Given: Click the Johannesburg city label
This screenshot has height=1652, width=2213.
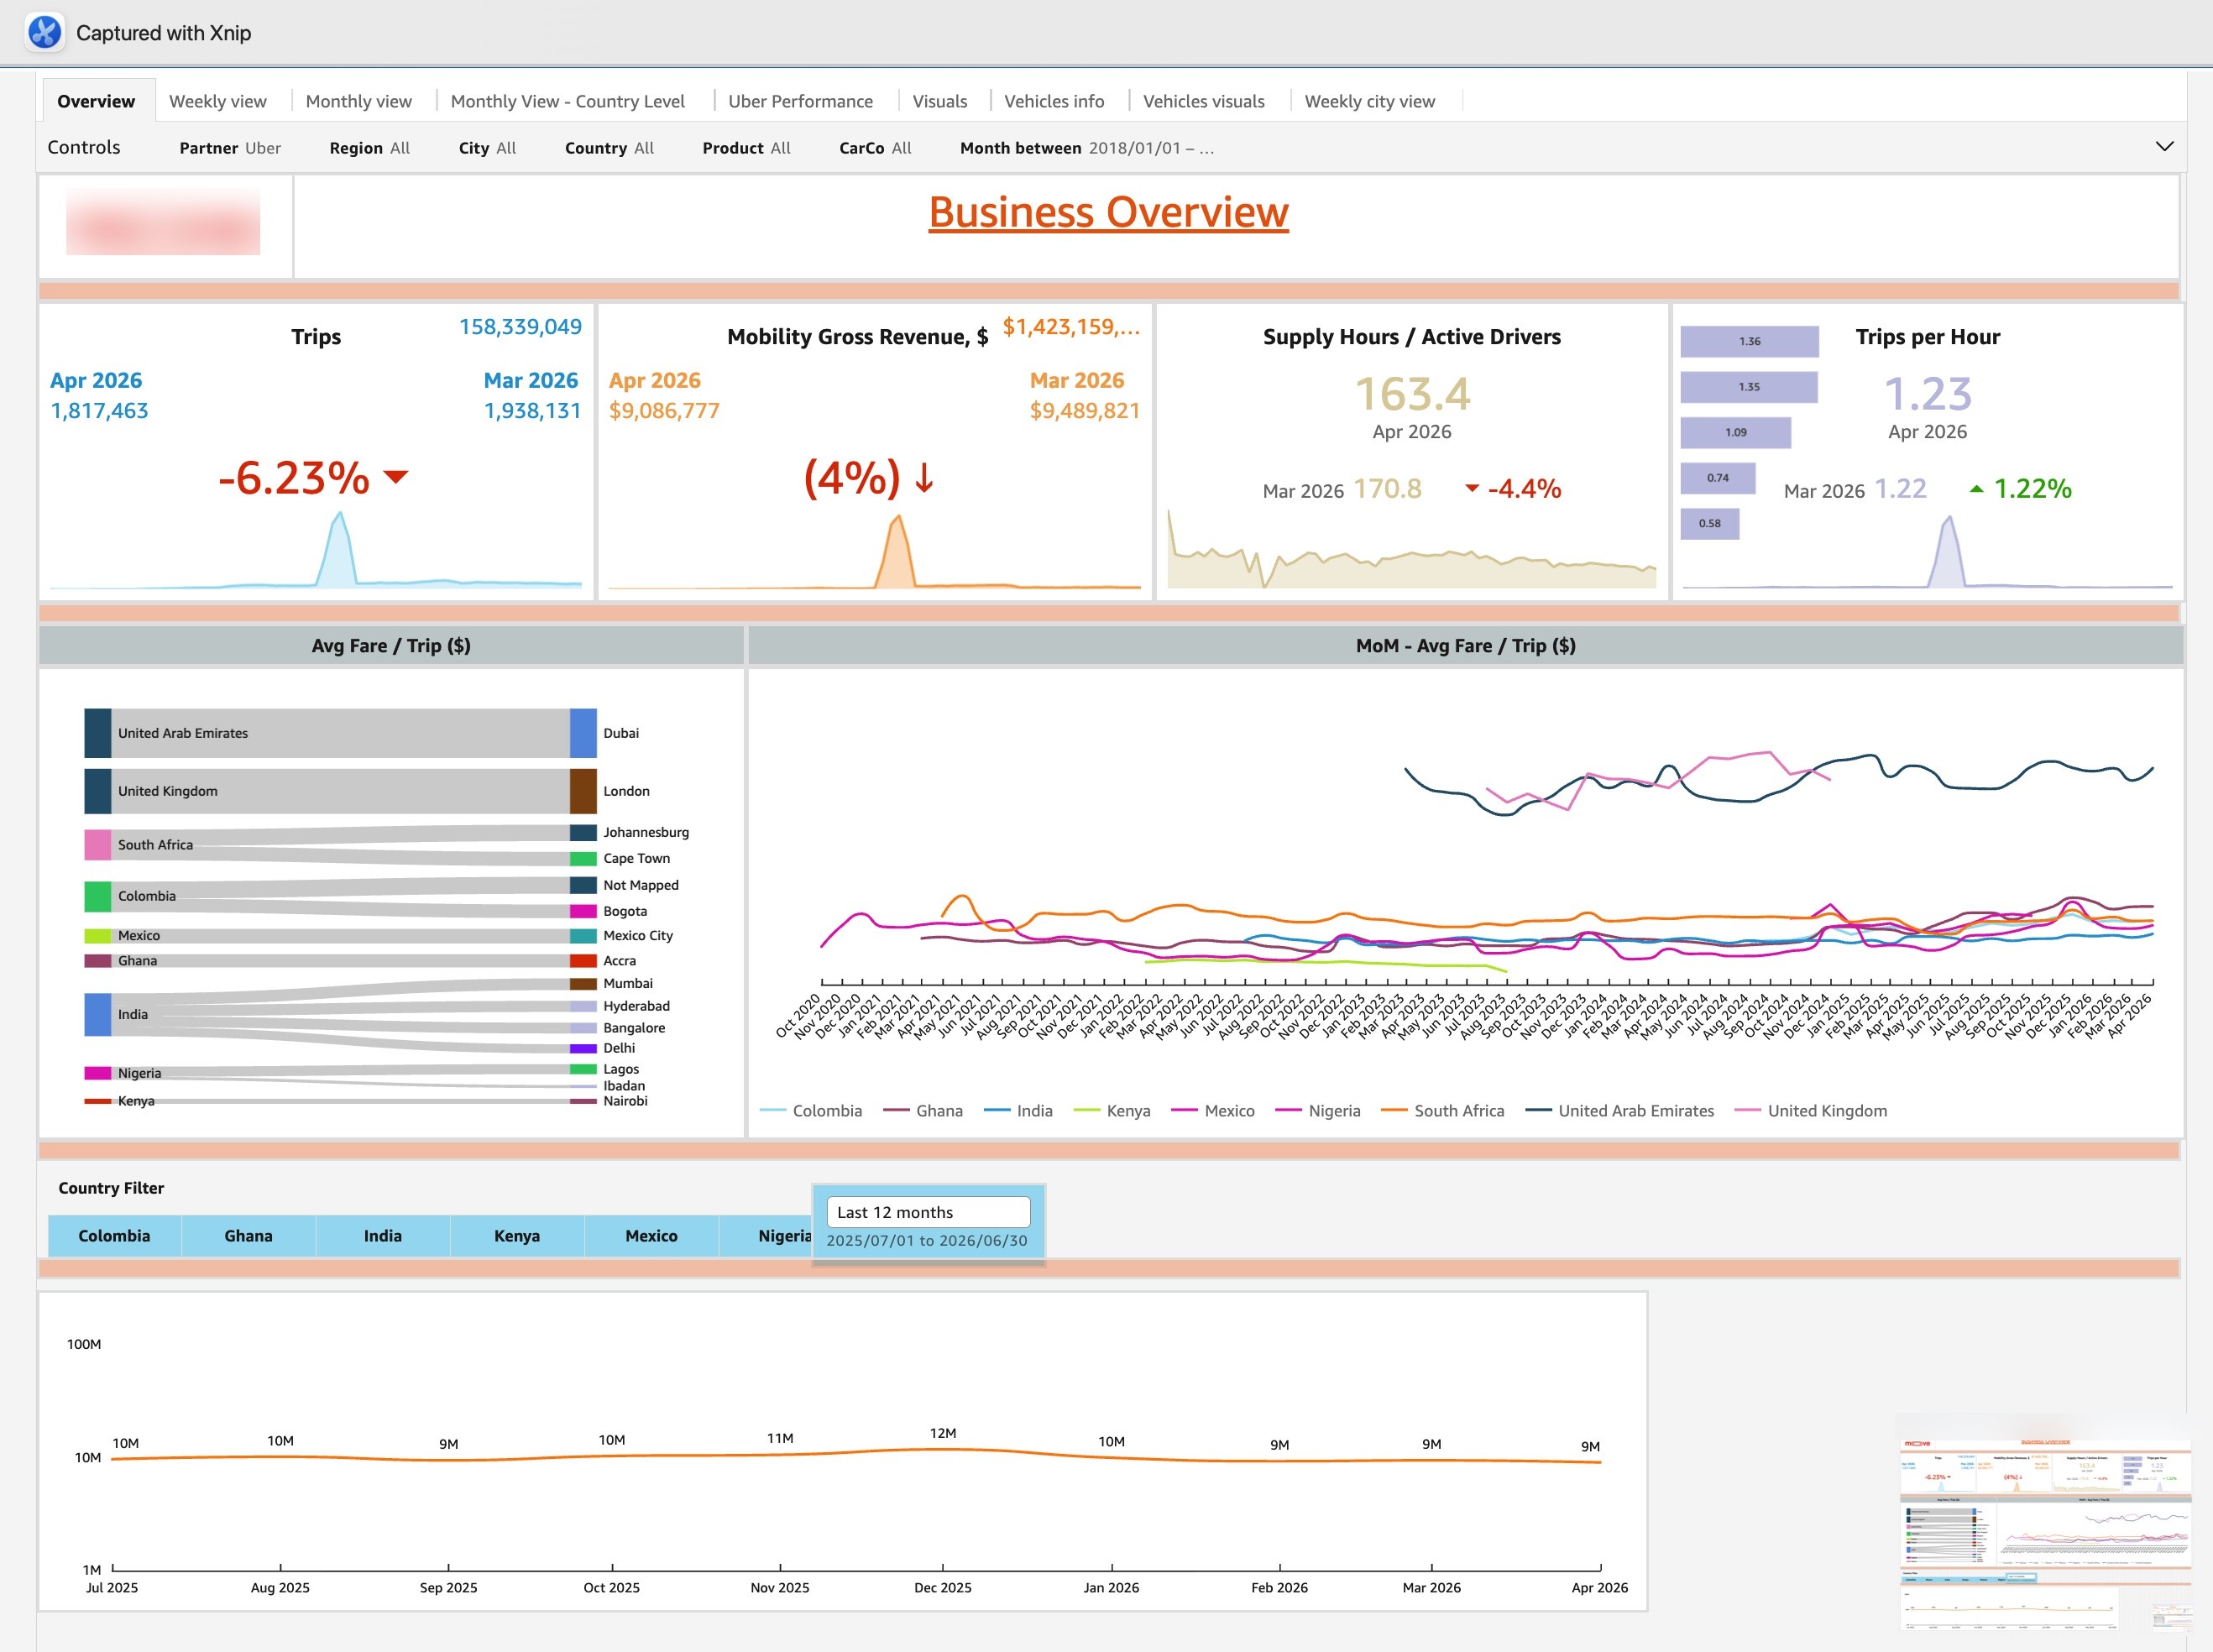Looking at the screenshot, I should [x=646, y=832].
